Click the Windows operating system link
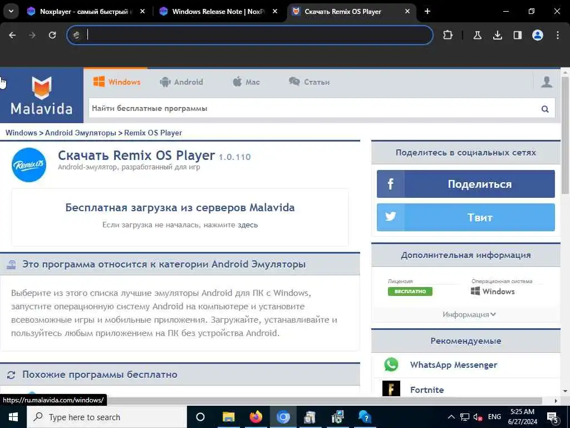 (x=493, y=291)
